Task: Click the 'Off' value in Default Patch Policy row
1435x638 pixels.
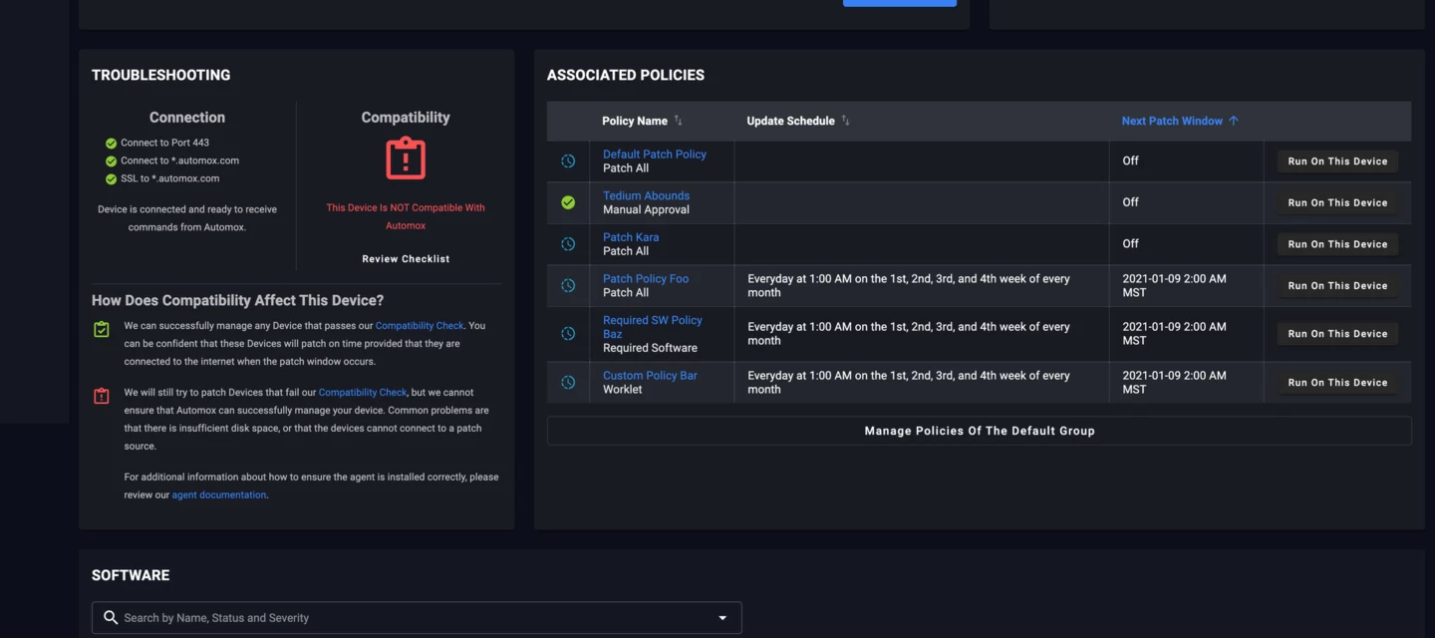Action: click(1130, 160)
